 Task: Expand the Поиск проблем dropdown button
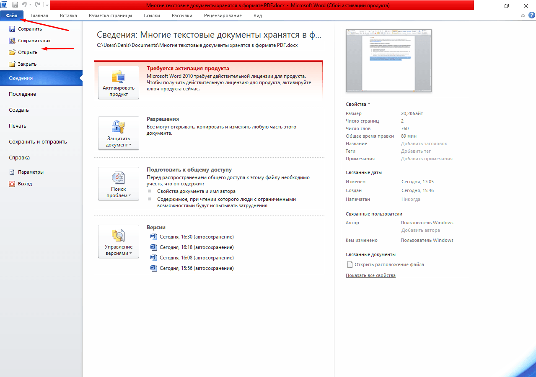click(119, 184)
